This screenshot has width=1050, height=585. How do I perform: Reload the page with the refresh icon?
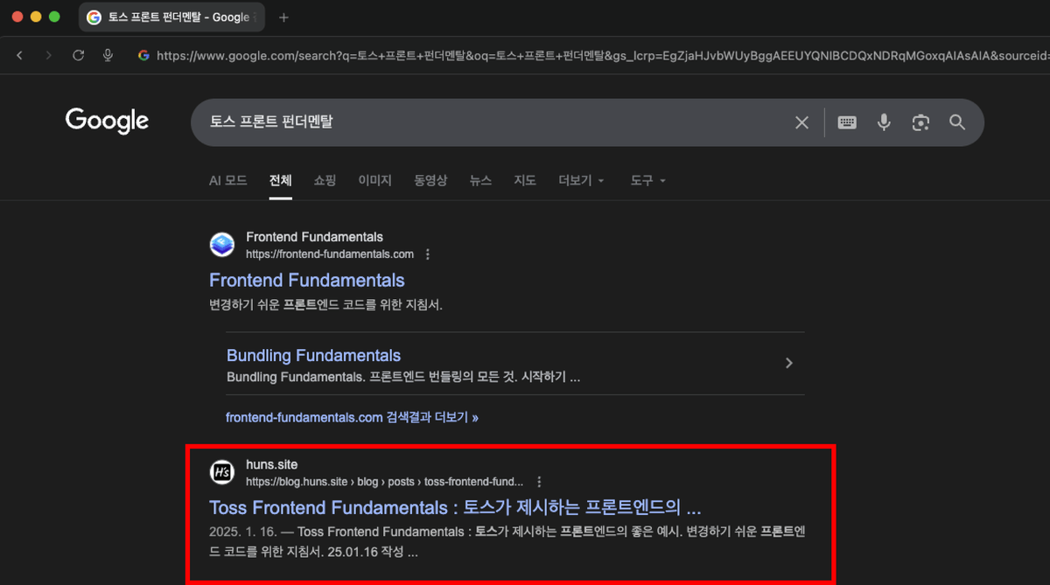point(78,54)
